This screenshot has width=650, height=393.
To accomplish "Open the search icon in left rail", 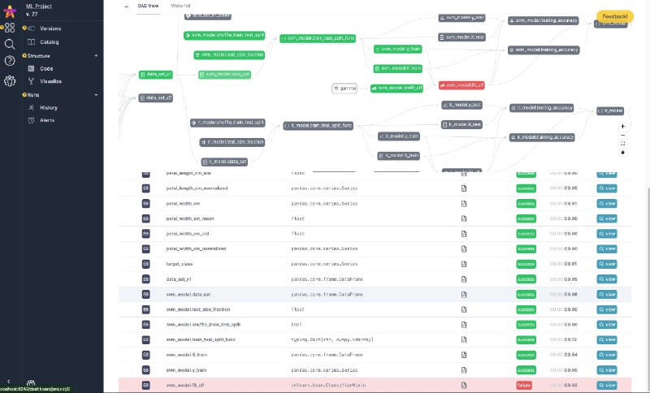I will click(x=9, y=44).
